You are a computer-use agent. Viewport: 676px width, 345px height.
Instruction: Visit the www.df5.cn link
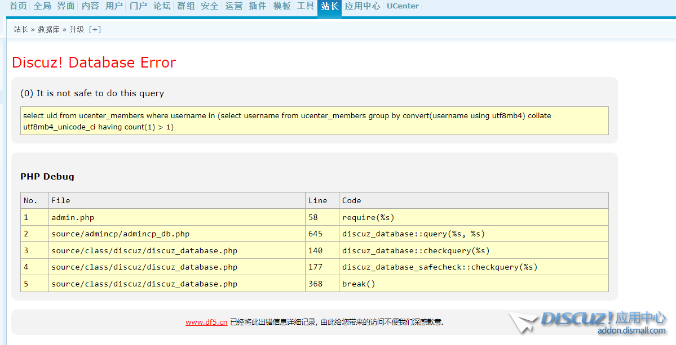(206, 322)
